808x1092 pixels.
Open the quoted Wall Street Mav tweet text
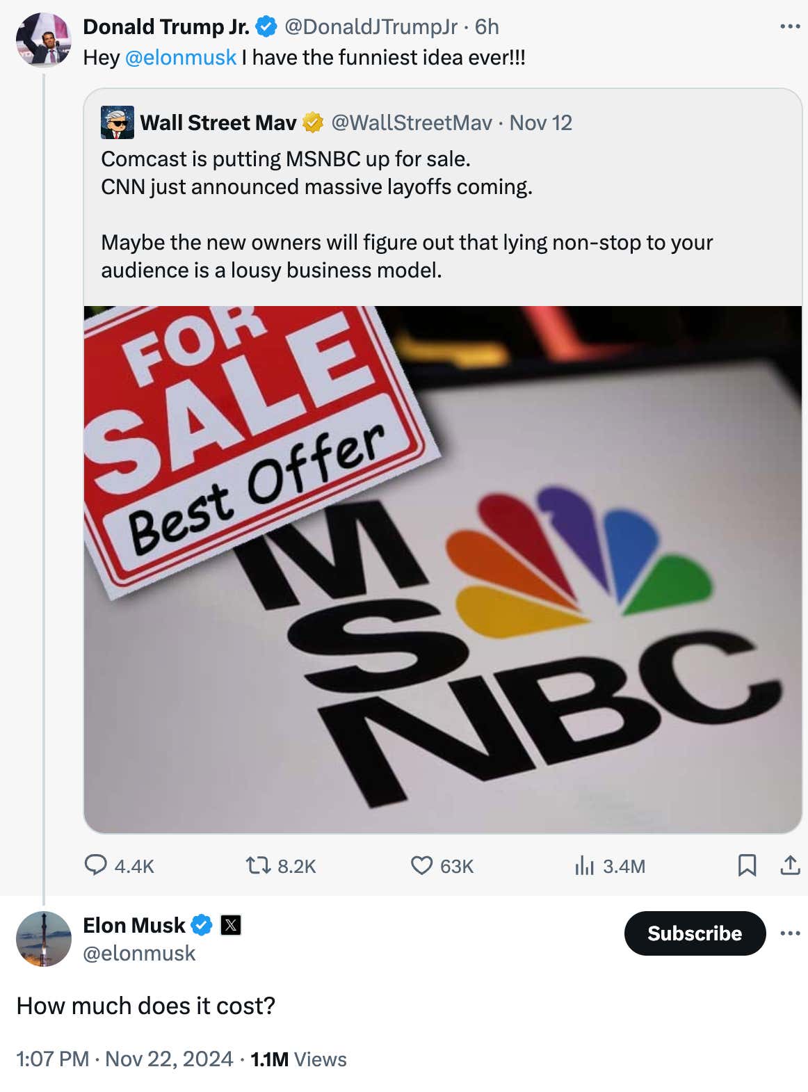[x=407, y=214]
